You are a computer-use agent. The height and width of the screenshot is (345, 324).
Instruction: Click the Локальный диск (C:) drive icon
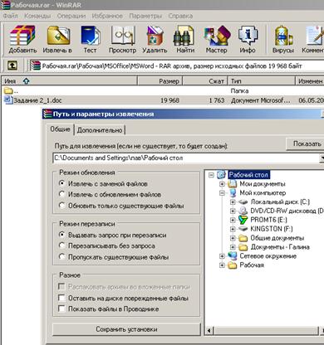coord(243,202)
